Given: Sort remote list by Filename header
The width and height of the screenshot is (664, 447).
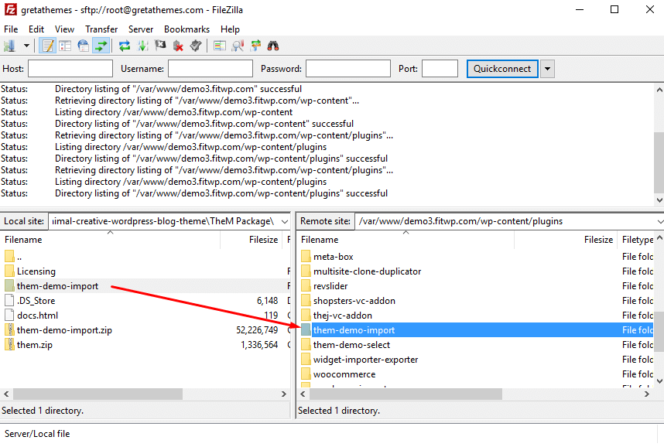Looking at the screenshot, I should 406,240.
